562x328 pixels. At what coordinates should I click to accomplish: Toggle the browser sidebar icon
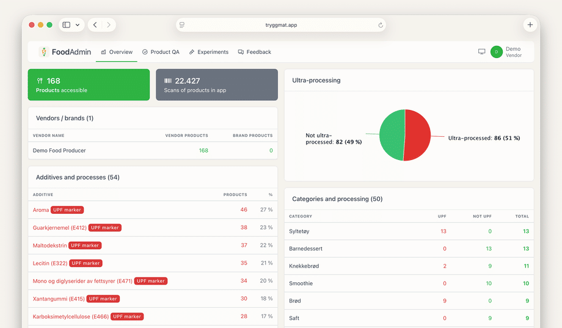pyautogui.click(x=67, y=24)
